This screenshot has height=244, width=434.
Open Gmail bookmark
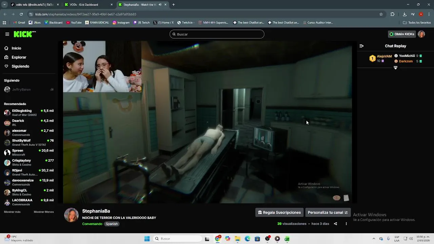point(19,23)
